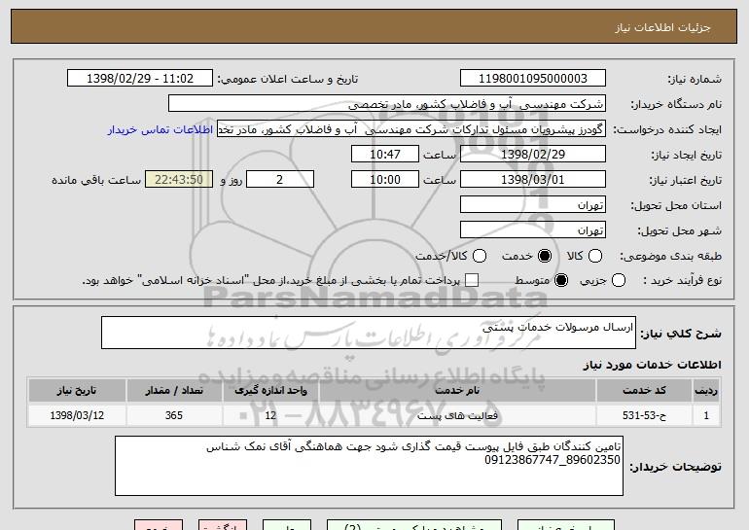Click the جزئیات اطلاعات نیاز header title

(x=662, y=27)
